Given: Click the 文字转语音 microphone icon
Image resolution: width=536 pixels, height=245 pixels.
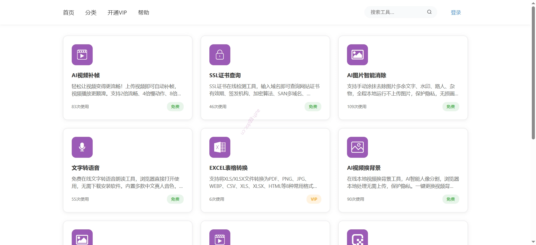Looking at the screenshot, I should pyautogui.click(x=82, y=147).
